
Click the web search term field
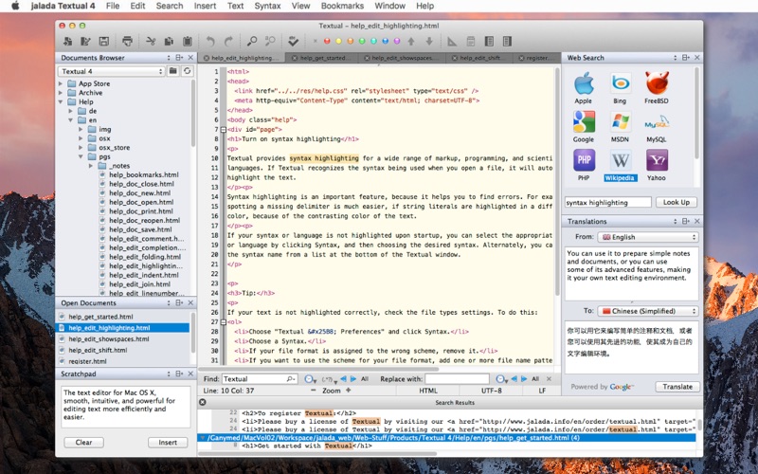coord(608,202)
